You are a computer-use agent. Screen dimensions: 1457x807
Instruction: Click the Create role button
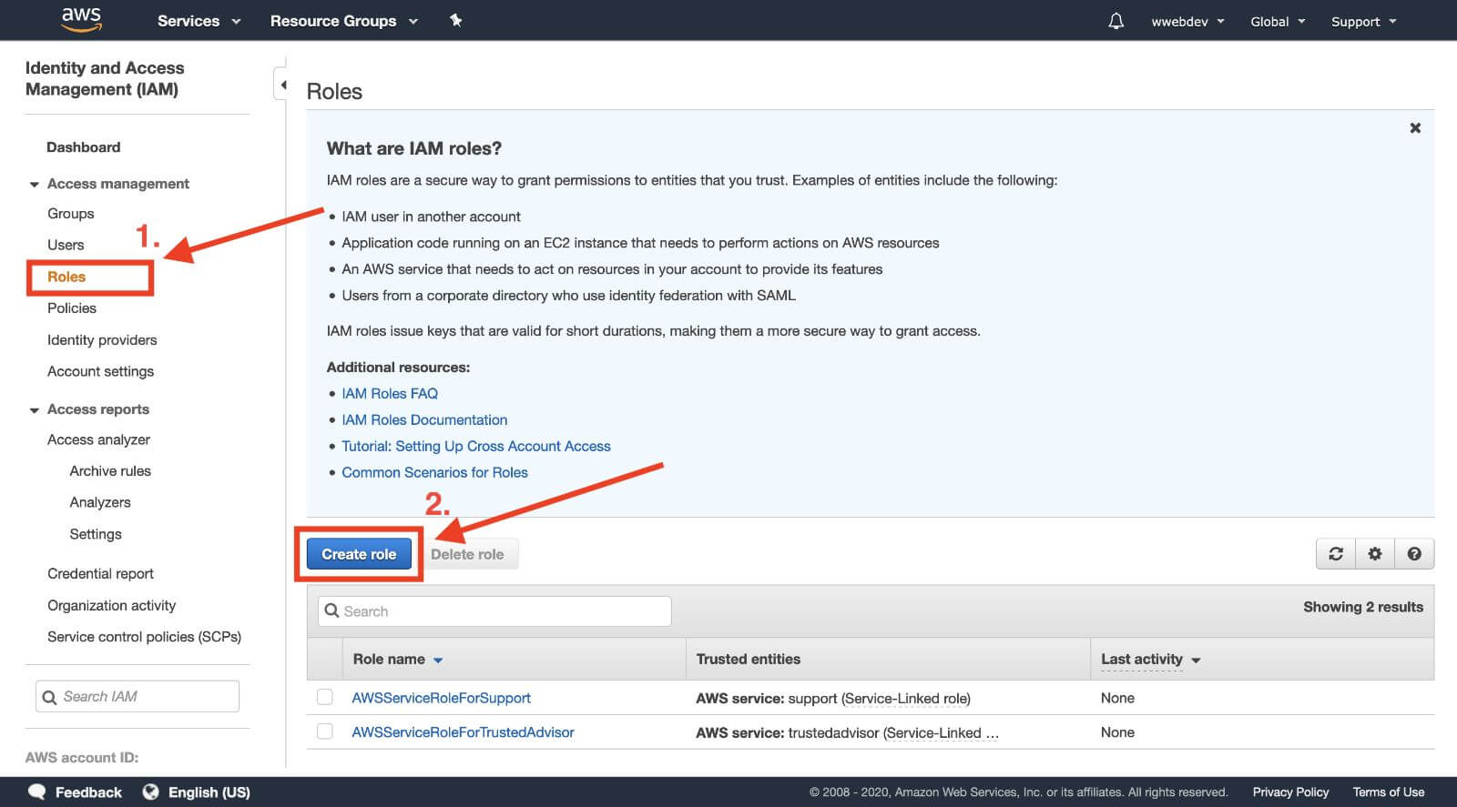pyautogui.click(x=359, y=554)
